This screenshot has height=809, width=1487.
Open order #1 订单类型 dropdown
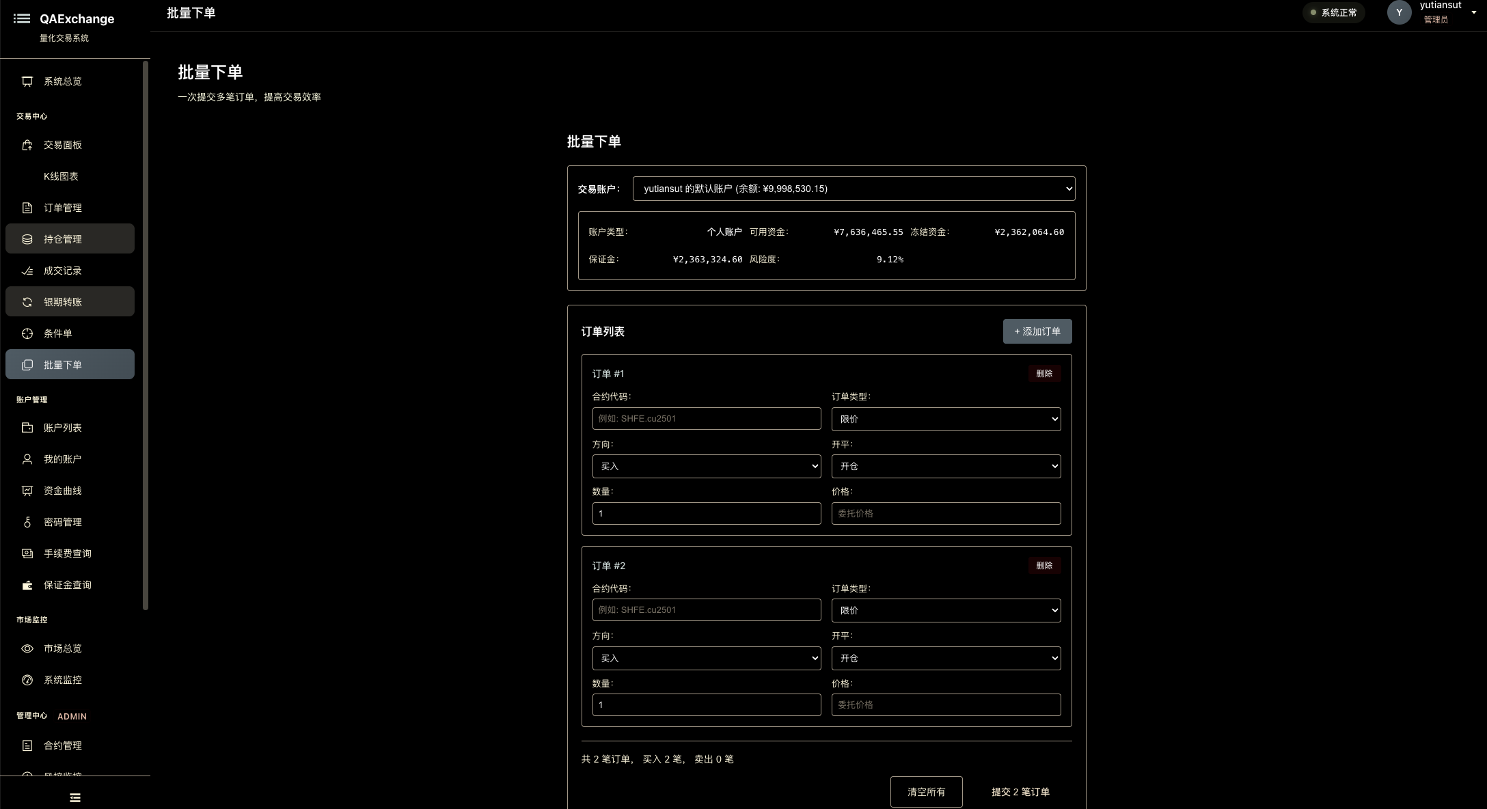pos(945,419)
